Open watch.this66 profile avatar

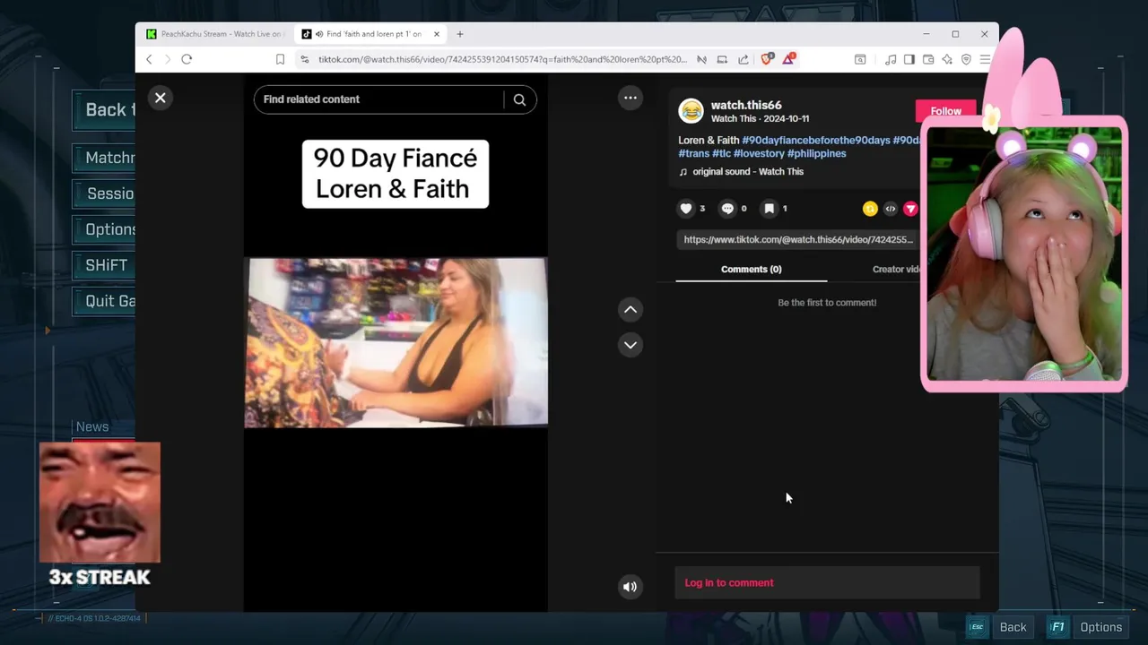click(691, 111)
